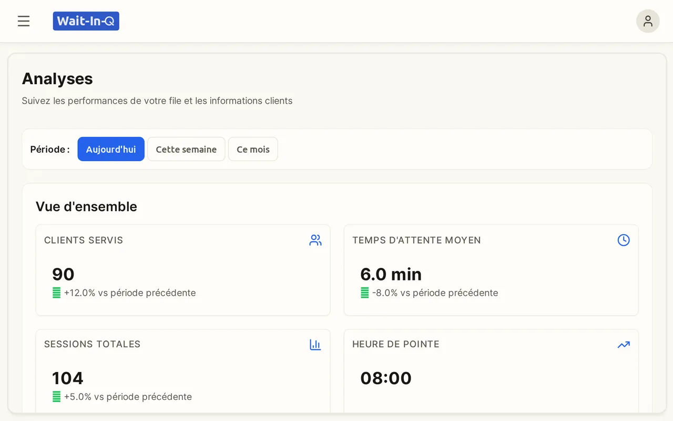Click the 'TEMPS D'ATTENTE MOYEN' card label
Viewport: 673px width, 421px height.
pos(416,240)
